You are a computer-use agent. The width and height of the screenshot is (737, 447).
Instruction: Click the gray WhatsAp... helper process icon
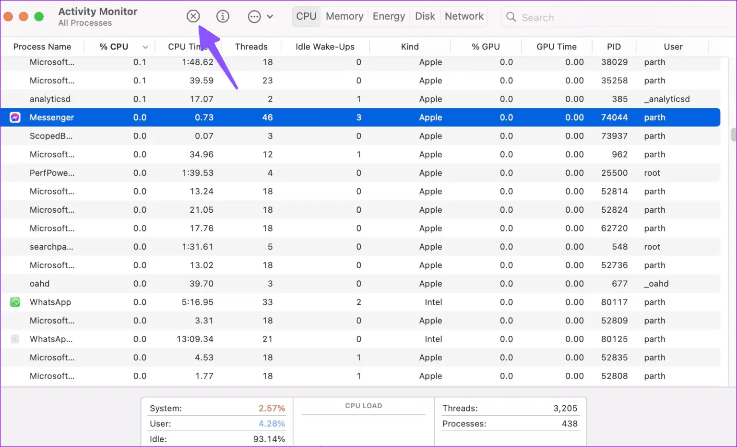pyautogui.click(x=15, y=339)
